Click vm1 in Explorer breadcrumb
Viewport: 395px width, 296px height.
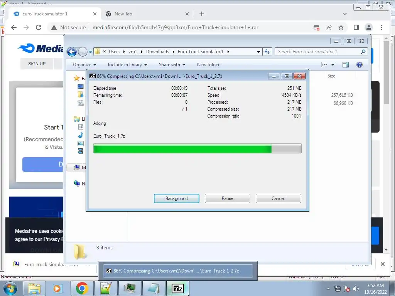(x=133, y=52)
